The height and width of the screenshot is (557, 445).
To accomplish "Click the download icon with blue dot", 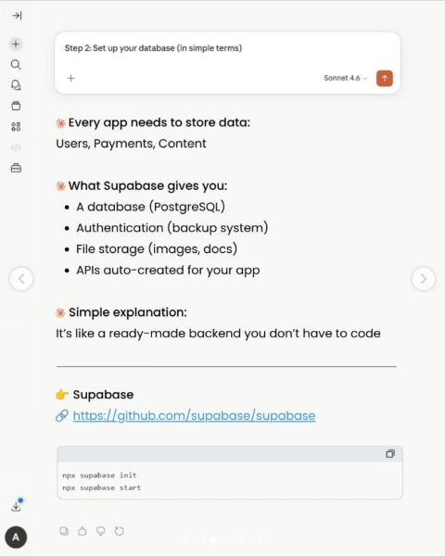I will [x=17, y=505].
